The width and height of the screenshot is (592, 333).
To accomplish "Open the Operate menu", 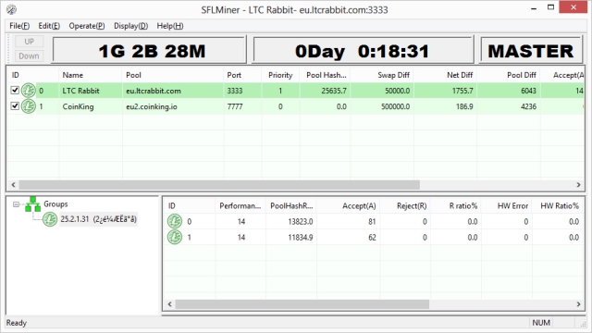I will click(86, 26).
